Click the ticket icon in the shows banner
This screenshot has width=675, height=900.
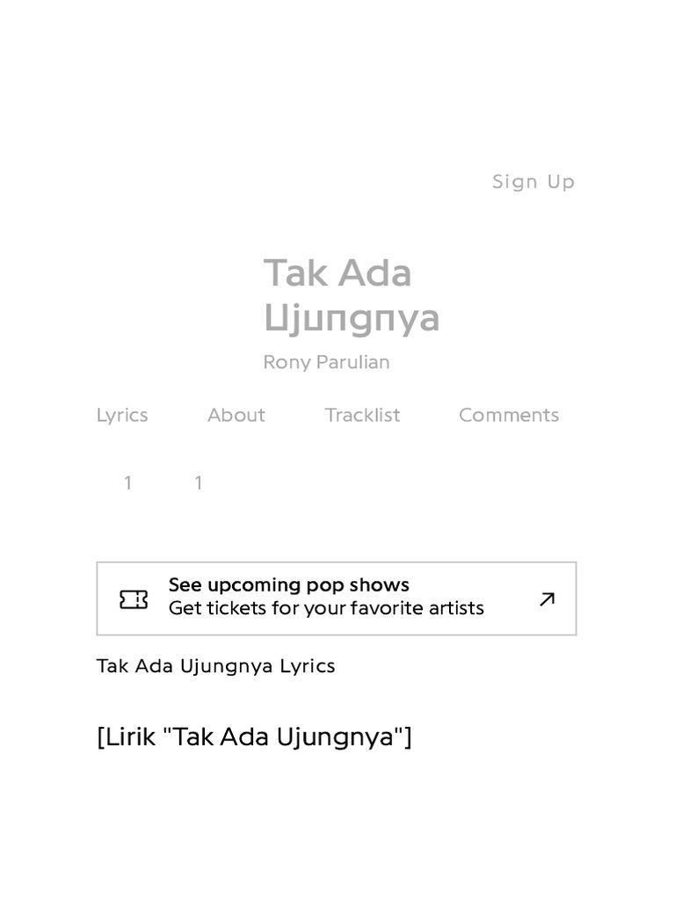(x=134, y=599)
